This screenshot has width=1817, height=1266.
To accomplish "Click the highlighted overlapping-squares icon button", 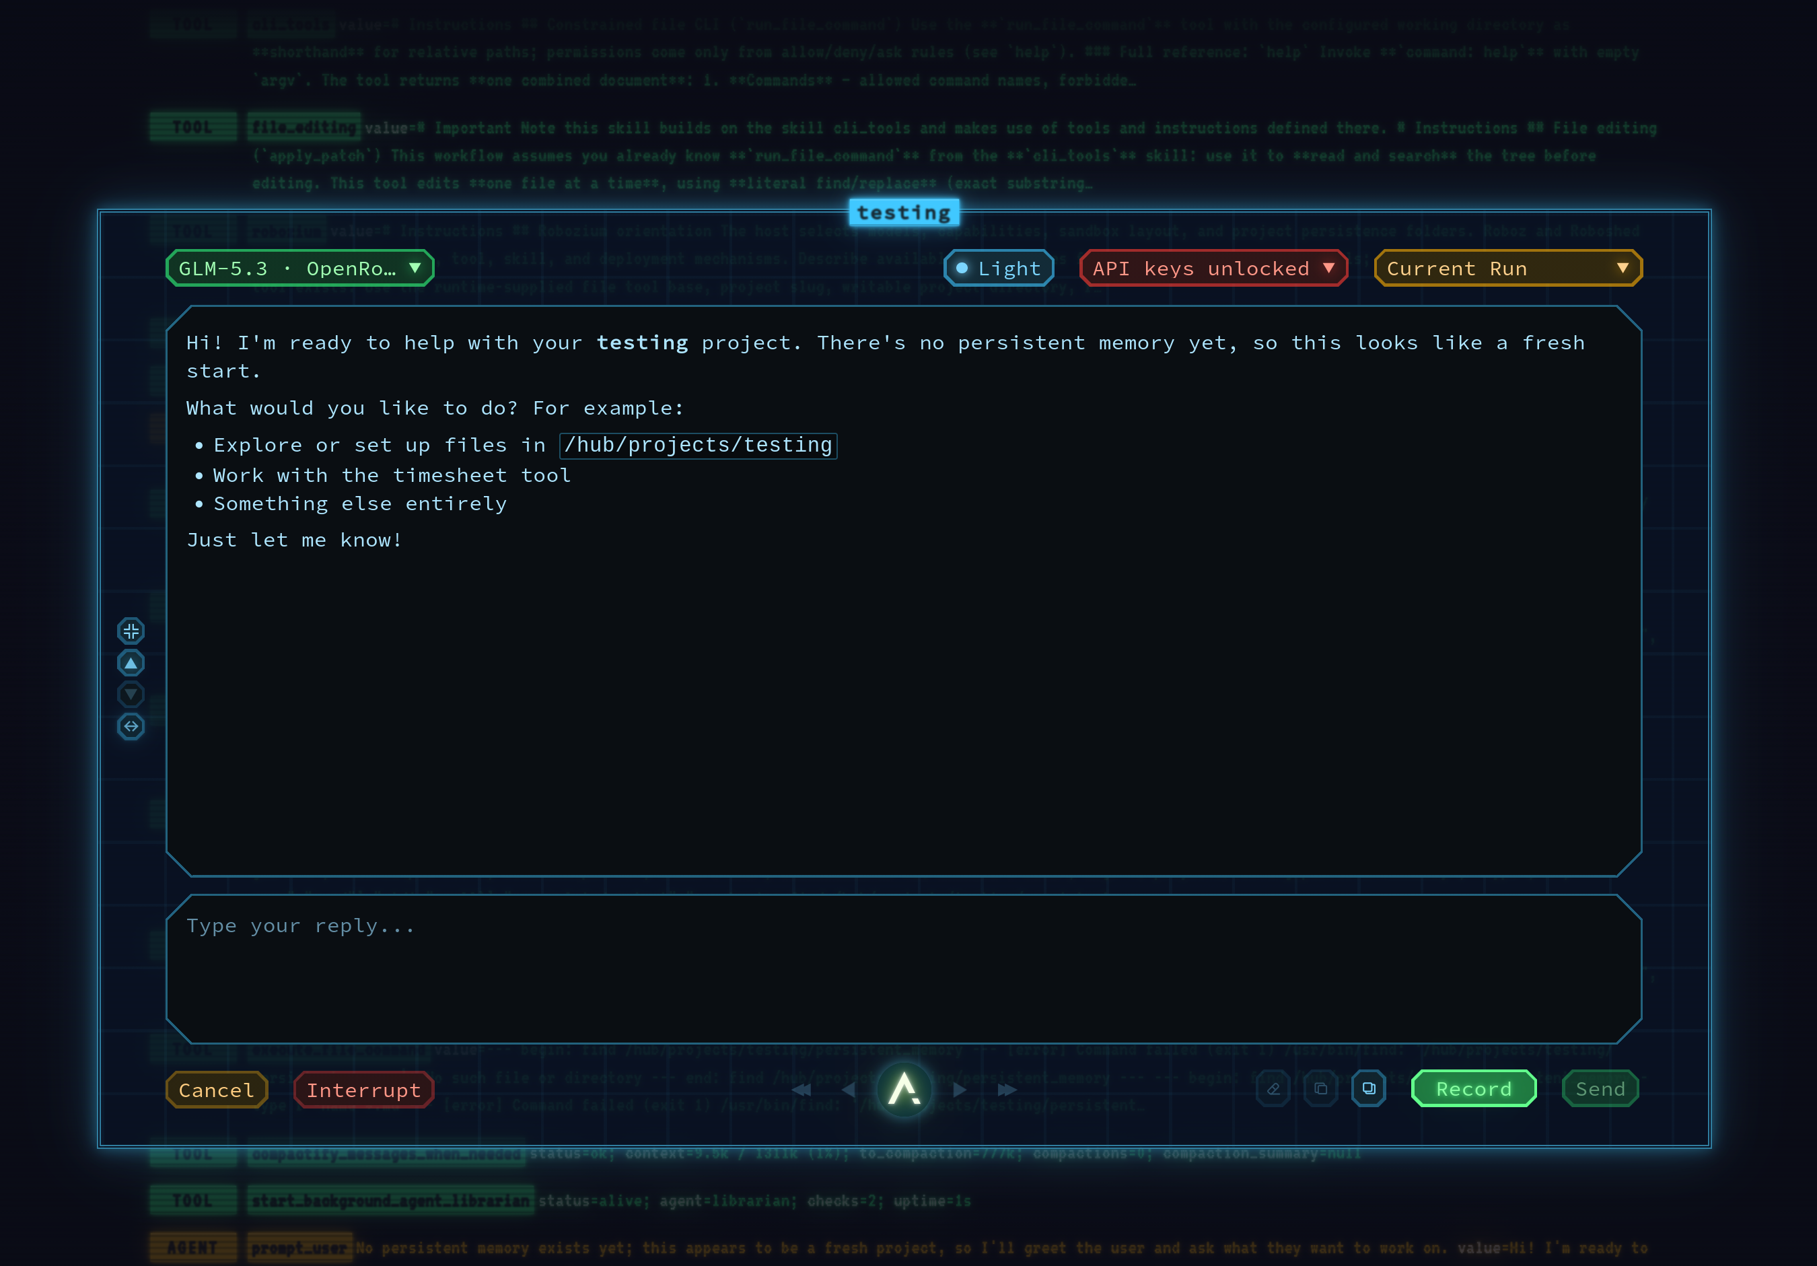I will [x=1368, y=1089].
